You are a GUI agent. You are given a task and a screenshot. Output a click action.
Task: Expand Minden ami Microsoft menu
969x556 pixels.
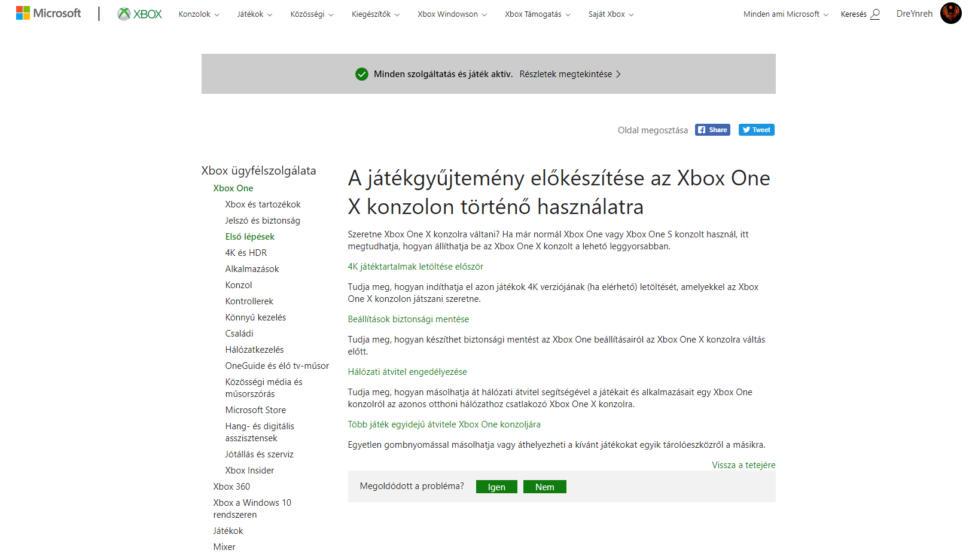(786, 14)
